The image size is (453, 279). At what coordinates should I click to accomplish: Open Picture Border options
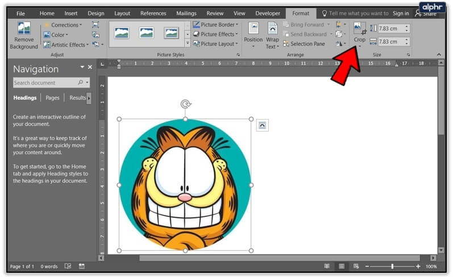point(215,25)
